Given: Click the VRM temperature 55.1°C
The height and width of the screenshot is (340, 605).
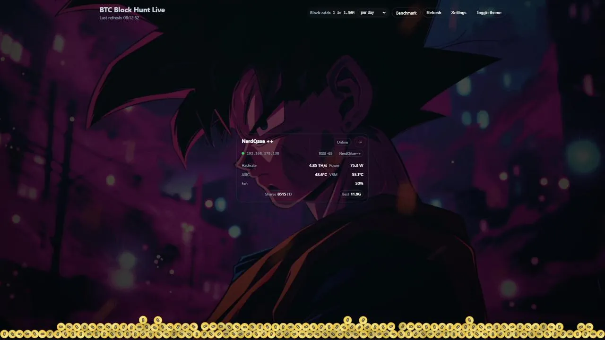Looking at the screenshot, I should pyautogui.click(x=357, y=175).
